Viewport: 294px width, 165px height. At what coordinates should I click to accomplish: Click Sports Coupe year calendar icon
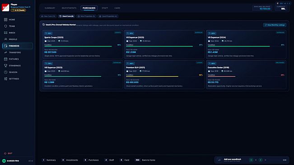(x=46, y=41)
